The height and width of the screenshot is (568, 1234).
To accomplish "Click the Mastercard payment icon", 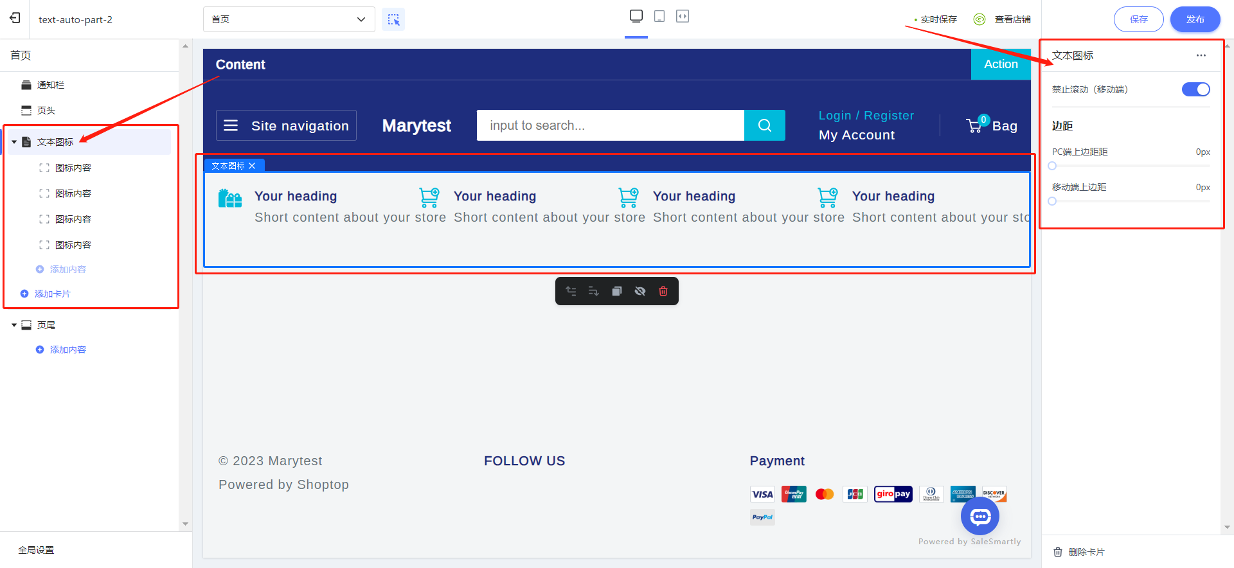I will [825, 494].
